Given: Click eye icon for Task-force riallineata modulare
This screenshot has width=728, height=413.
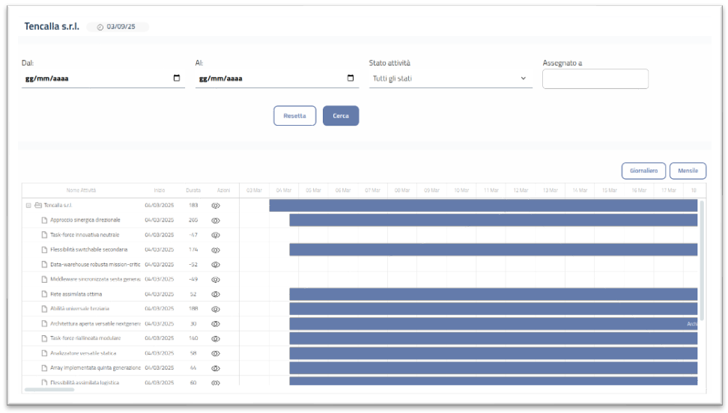Looking at the screenshot, I should (216, 338).
